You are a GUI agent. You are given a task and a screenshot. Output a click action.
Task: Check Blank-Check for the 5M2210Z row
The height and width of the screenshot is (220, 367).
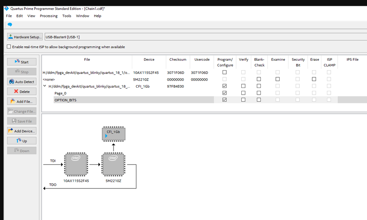point(259,79)
